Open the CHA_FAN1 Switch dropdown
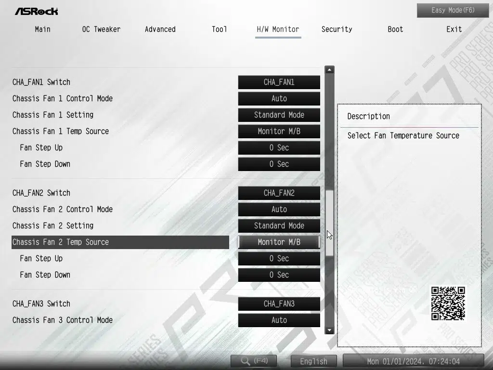This screenshot has height=370, width=493. [279, 82]
